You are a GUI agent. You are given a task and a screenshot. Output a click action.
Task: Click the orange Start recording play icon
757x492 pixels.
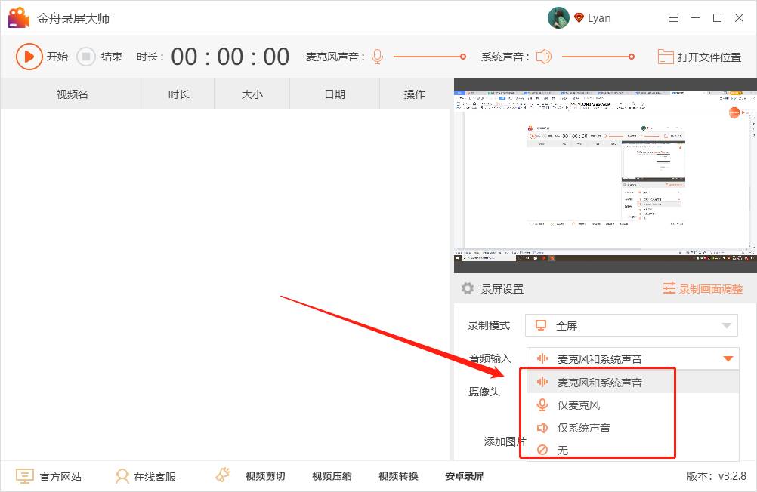(29, 55)
